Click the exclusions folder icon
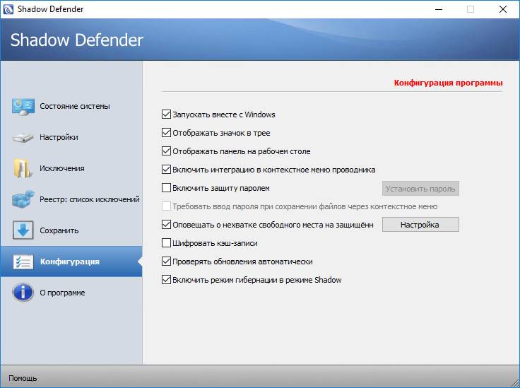 tap(23, 168)
